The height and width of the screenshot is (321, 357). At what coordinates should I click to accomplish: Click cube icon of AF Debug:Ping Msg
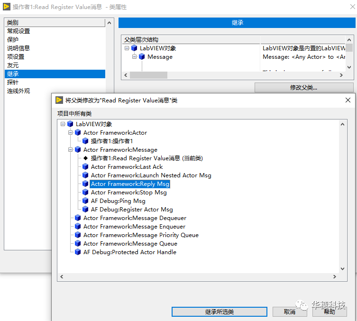coord(85,201)
